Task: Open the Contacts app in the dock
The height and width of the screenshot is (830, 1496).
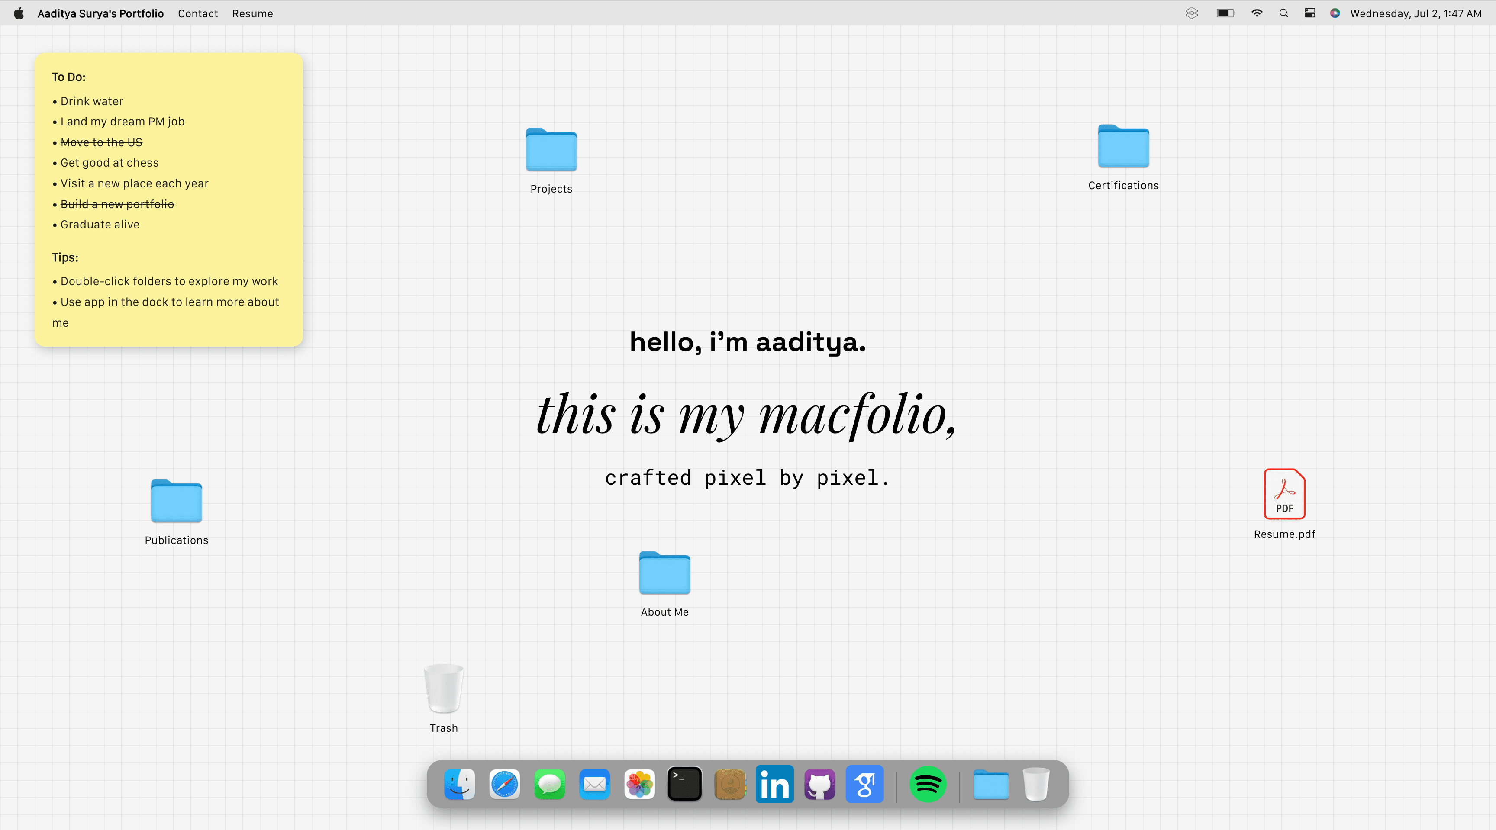Action: tap(730, 784)
